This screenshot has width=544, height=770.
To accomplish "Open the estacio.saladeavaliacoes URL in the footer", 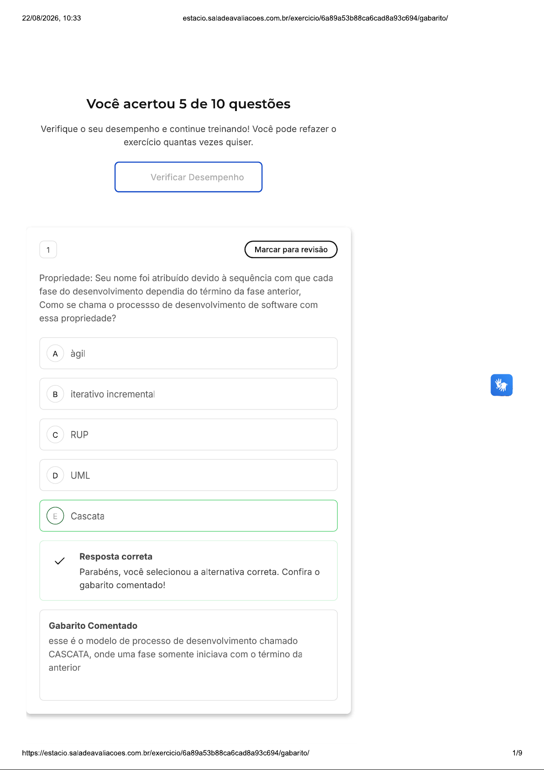I will click(x=166, y=753).
